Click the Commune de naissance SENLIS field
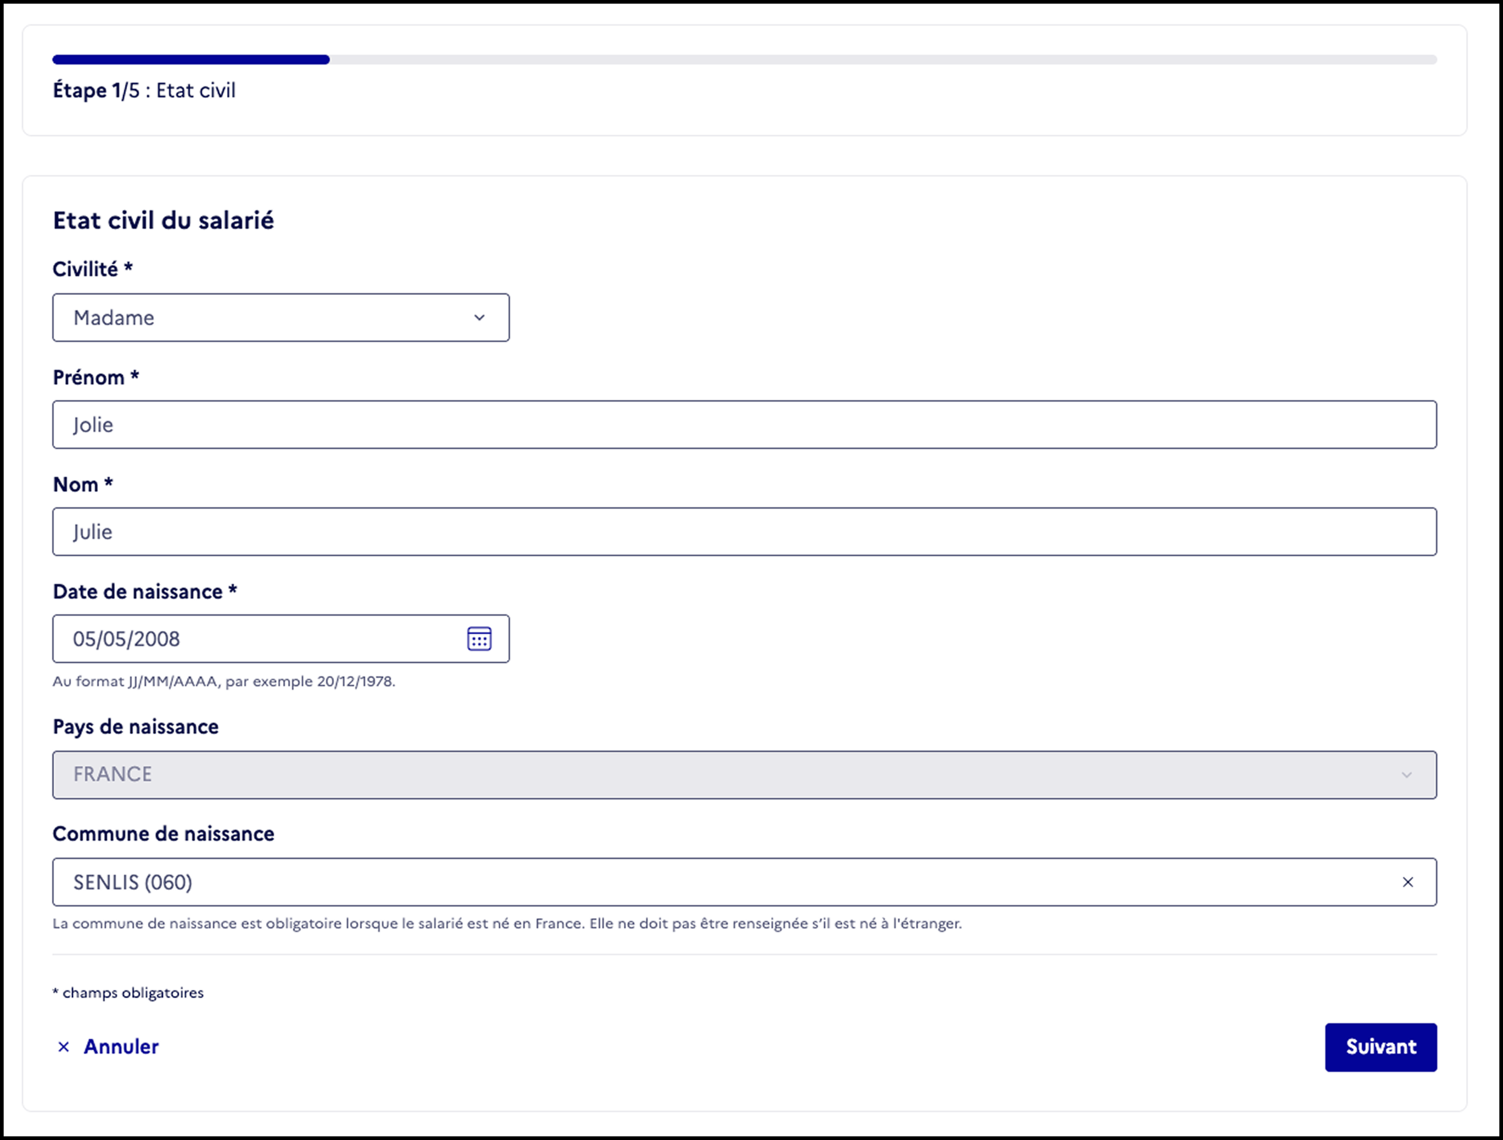This screenshot has width=1503, height=1140. (745, 882)
